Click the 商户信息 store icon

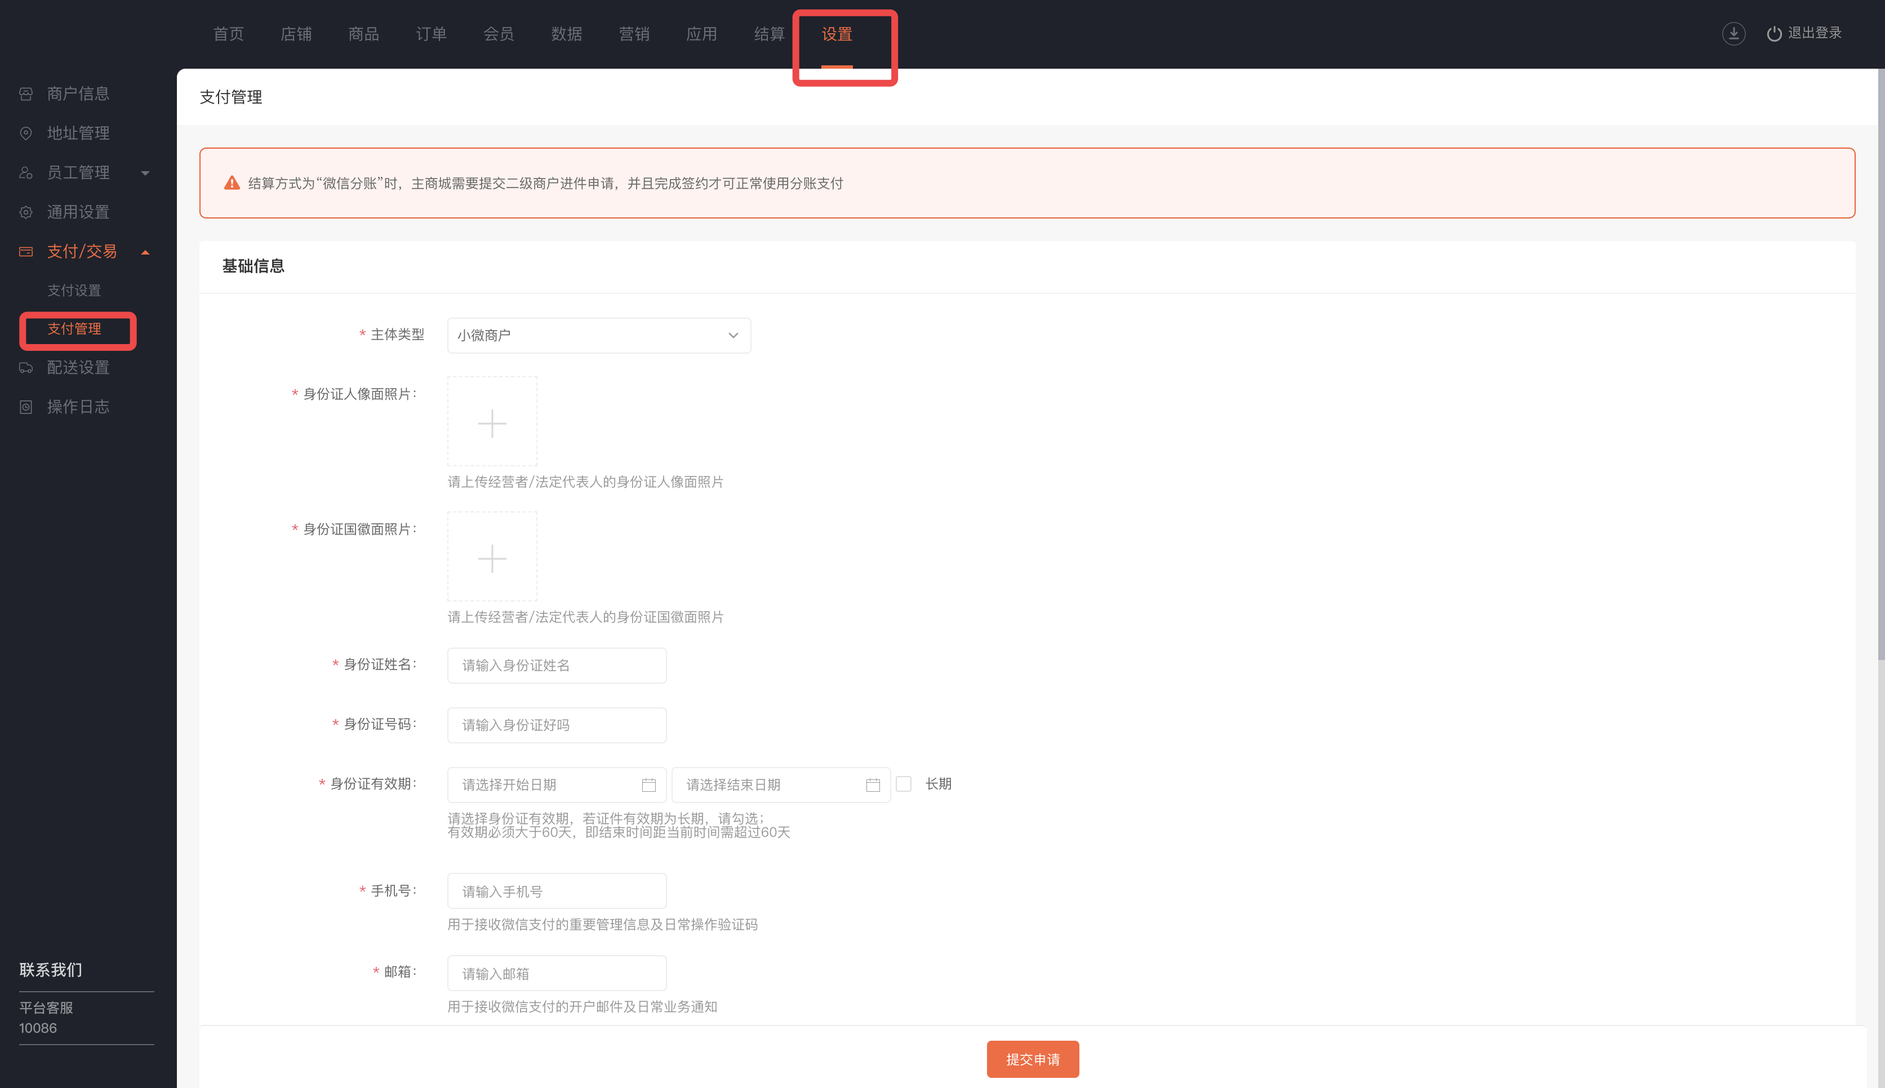click(x=26, y=94)
